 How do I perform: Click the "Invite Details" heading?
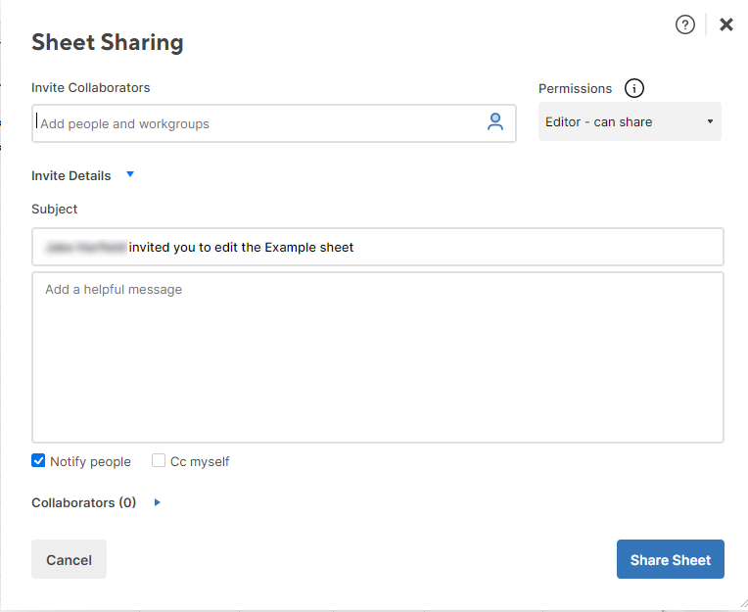70,176
